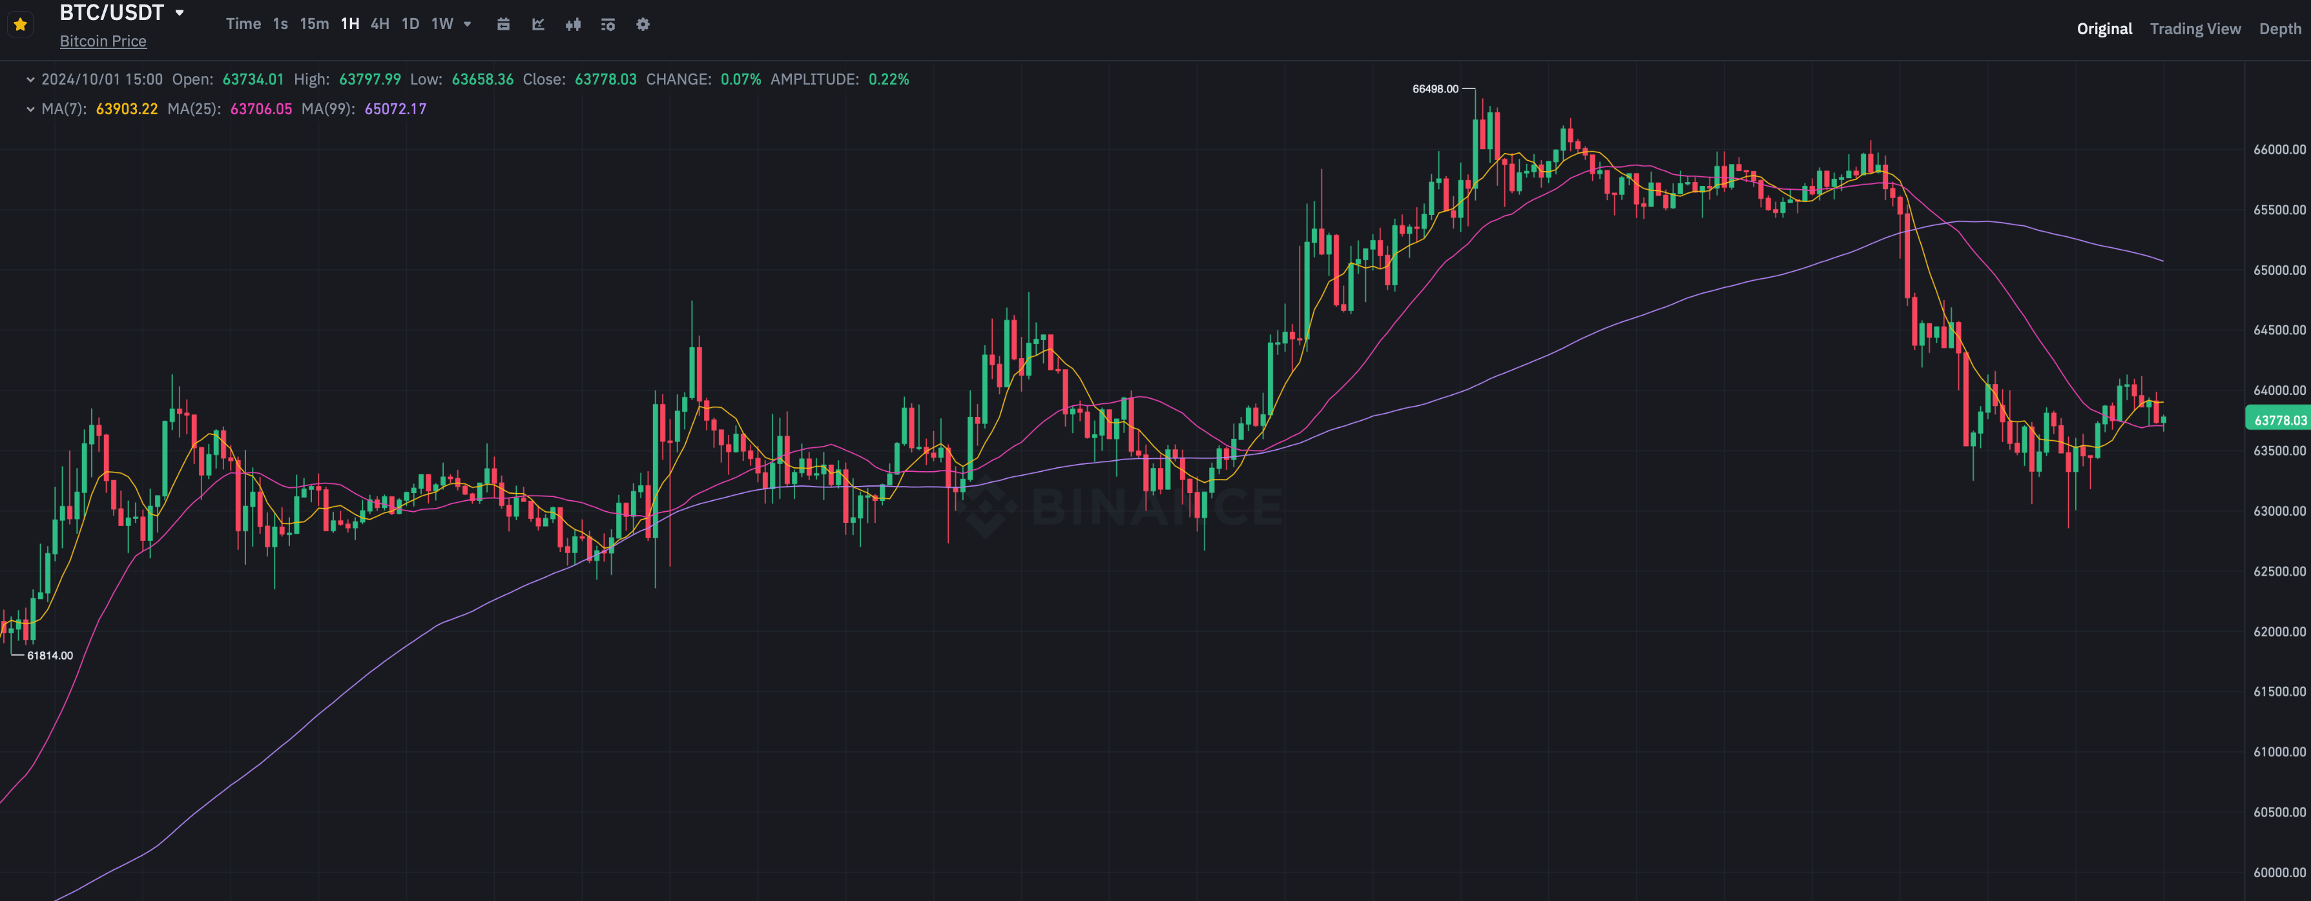This screenshot has height=901, width=2311.
Task: Click the calendar date range icon
Action: (503, 25)
